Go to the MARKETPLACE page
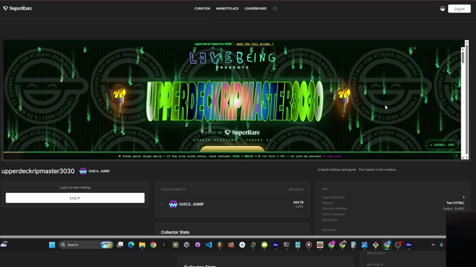The height and width of the screenshot is (267, 476). 227,9
